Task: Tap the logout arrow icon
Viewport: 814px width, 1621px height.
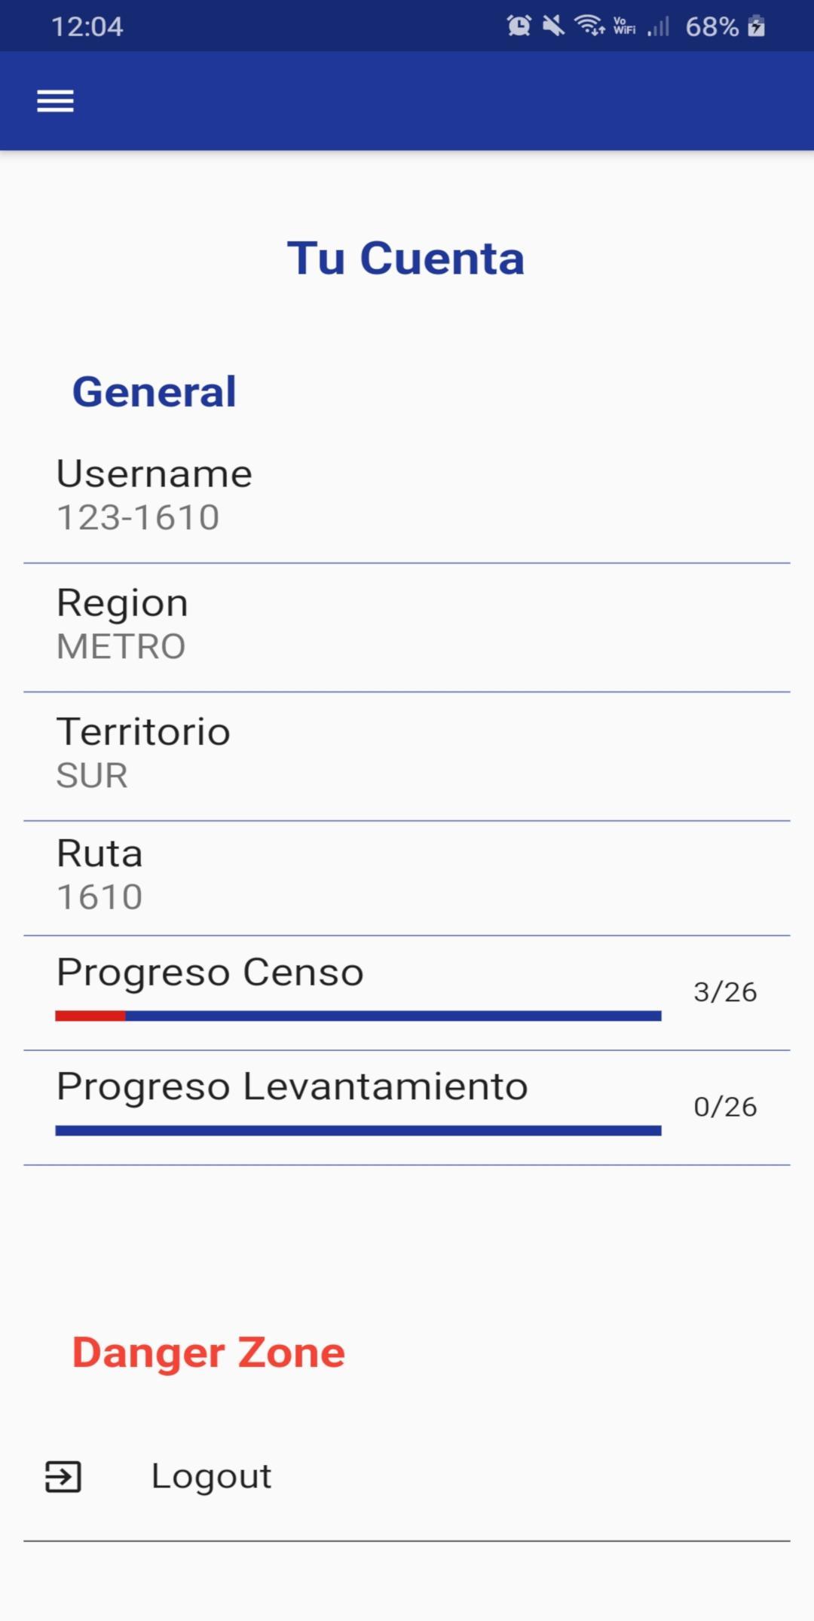Action: (x=63, y=1476)
